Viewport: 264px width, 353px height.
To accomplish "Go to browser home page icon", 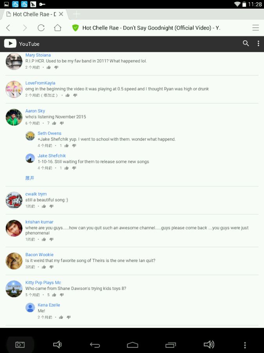I will coord(58,28).
